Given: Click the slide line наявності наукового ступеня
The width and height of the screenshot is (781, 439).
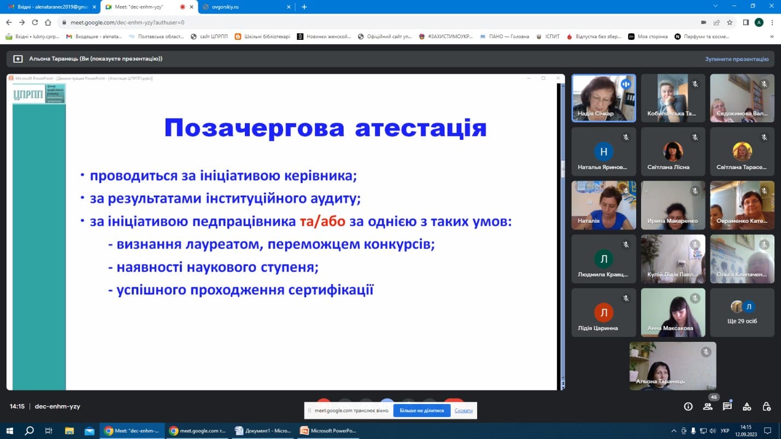Looking at the screenshot, I should pyautogui.click(x=213, y=268).
